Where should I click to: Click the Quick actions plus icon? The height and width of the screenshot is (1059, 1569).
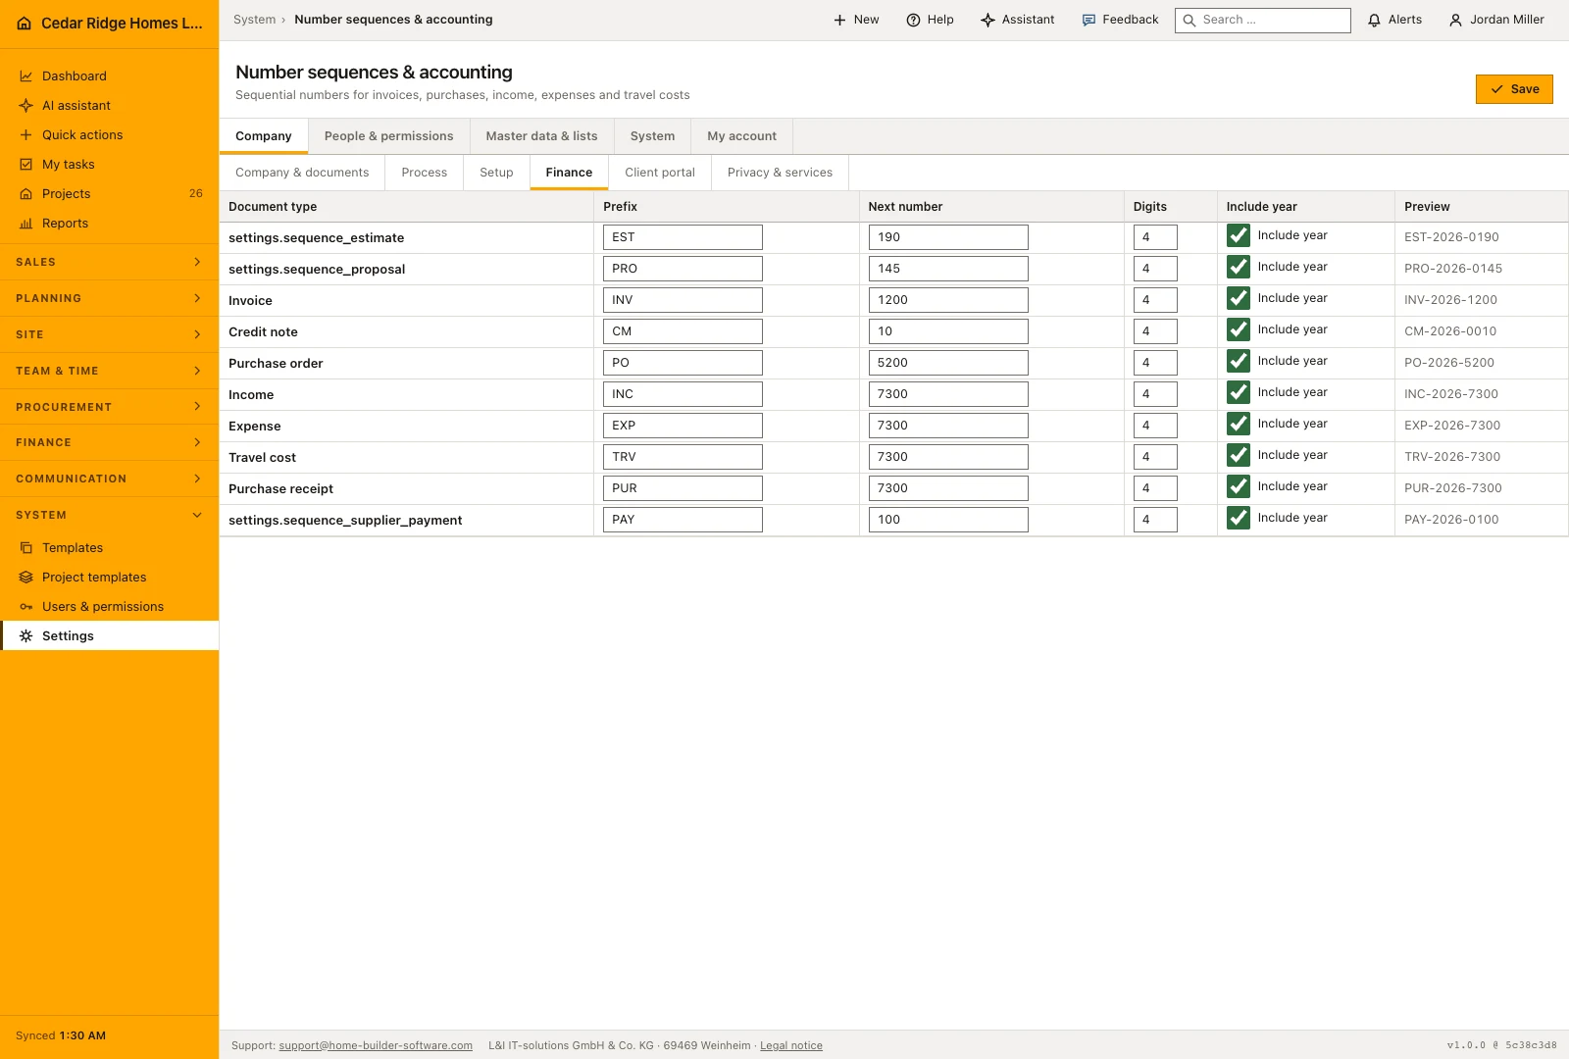pyautogui.click(x=26, y=135)
